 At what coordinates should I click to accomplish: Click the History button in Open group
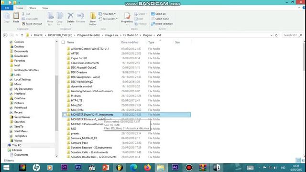[x=141, y=23]
